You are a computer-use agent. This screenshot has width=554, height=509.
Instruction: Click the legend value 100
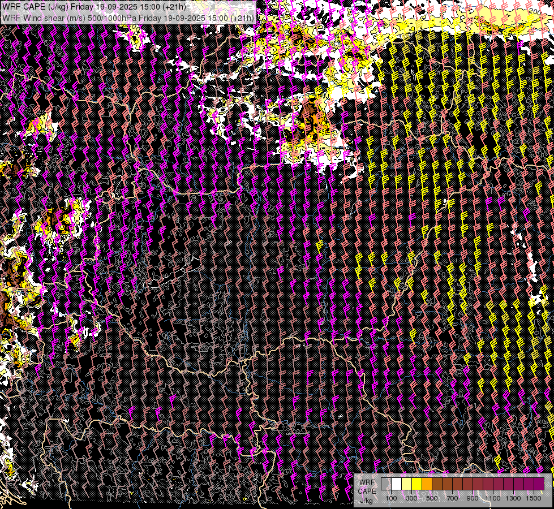point(391,498)
